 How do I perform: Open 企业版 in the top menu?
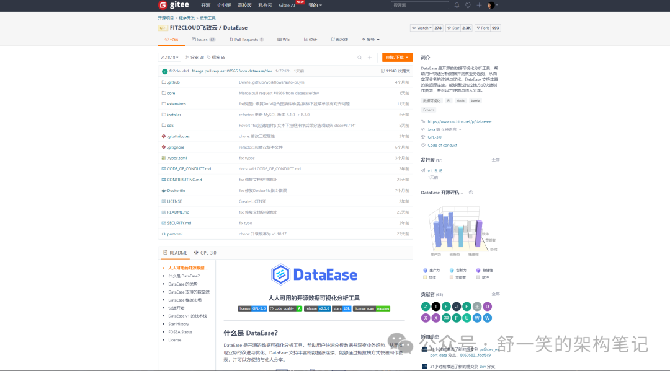click(x=224, y=5)
